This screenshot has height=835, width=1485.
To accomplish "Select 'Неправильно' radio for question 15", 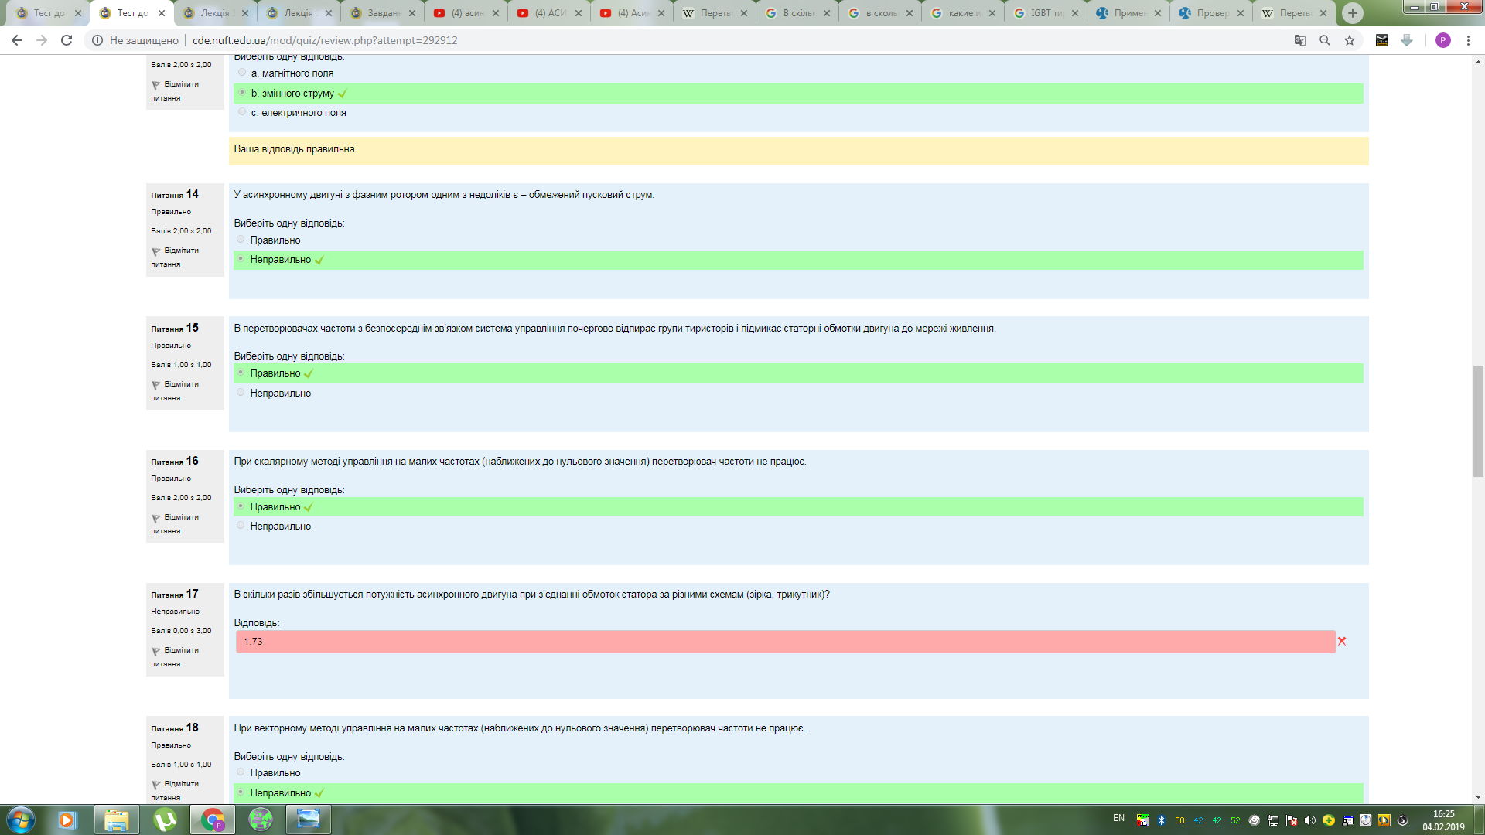I will tap(241, 393).
